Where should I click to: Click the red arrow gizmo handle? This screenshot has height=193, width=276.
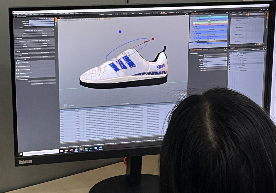pyautogui.click(x=146, y=42)
